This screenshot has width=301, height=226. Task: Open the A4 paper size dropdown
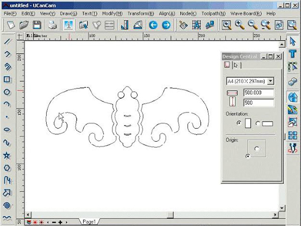[270, 81]
